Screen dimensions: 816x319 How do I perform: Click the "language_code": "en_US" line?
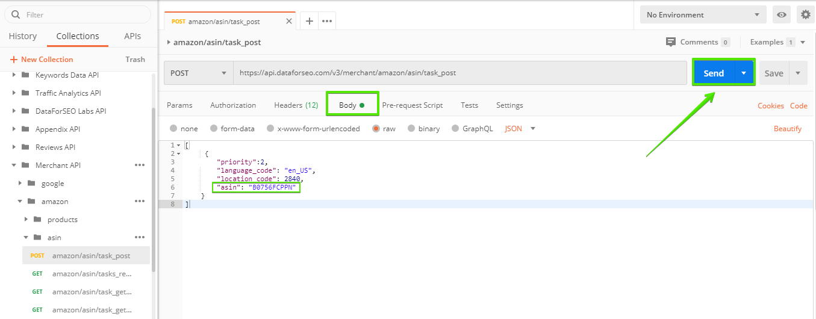click(x=266, y=170)
